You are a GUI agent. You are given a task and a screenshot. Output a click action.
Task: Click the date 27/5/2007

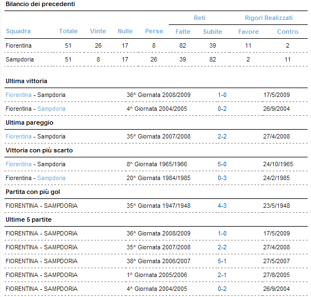click(277, 261)
